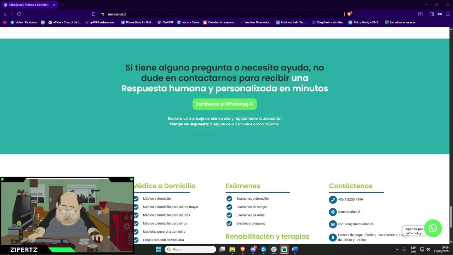Open Medicina general a domicilio link
Viewport: 453px width, 255px height.
point(164,232)
